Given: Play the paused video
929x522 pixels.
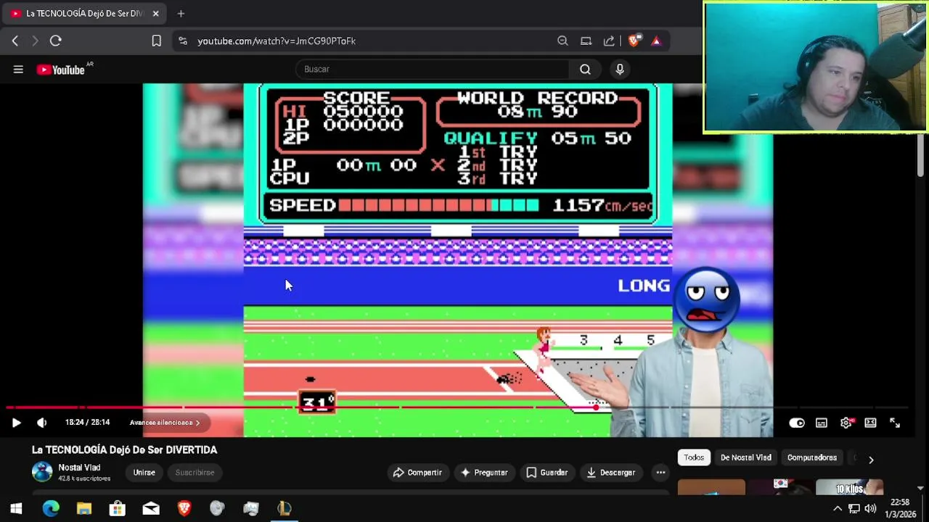Looking at the screenshot, I should click(16, 423).
